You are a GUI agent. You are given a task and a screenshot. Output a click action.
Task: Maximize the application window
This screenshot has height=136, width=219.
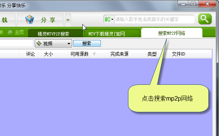(193, 4)
